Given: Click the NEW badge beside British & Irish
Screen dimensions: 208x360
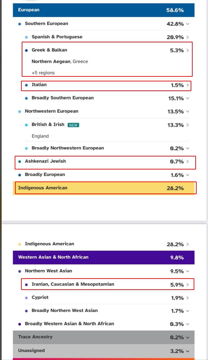Looking at the screenshot, I should [x=73, y=125].
